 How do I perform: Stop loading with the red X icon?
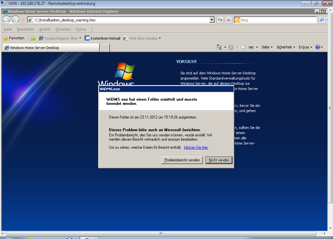tap(229, 20)
